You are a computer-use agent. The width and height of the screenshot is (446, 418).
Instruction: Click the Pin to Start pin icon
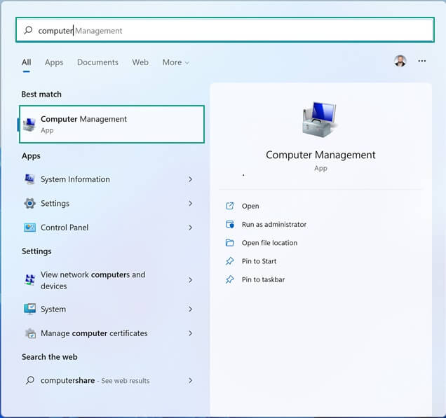229,261
